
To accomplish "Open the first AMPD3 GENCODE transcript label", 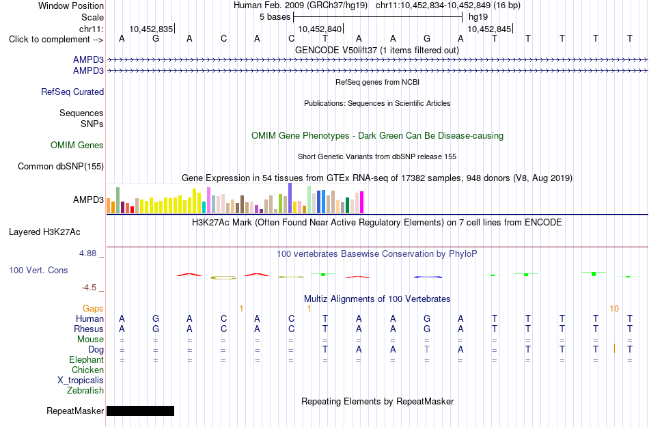I will coord(88,59).
